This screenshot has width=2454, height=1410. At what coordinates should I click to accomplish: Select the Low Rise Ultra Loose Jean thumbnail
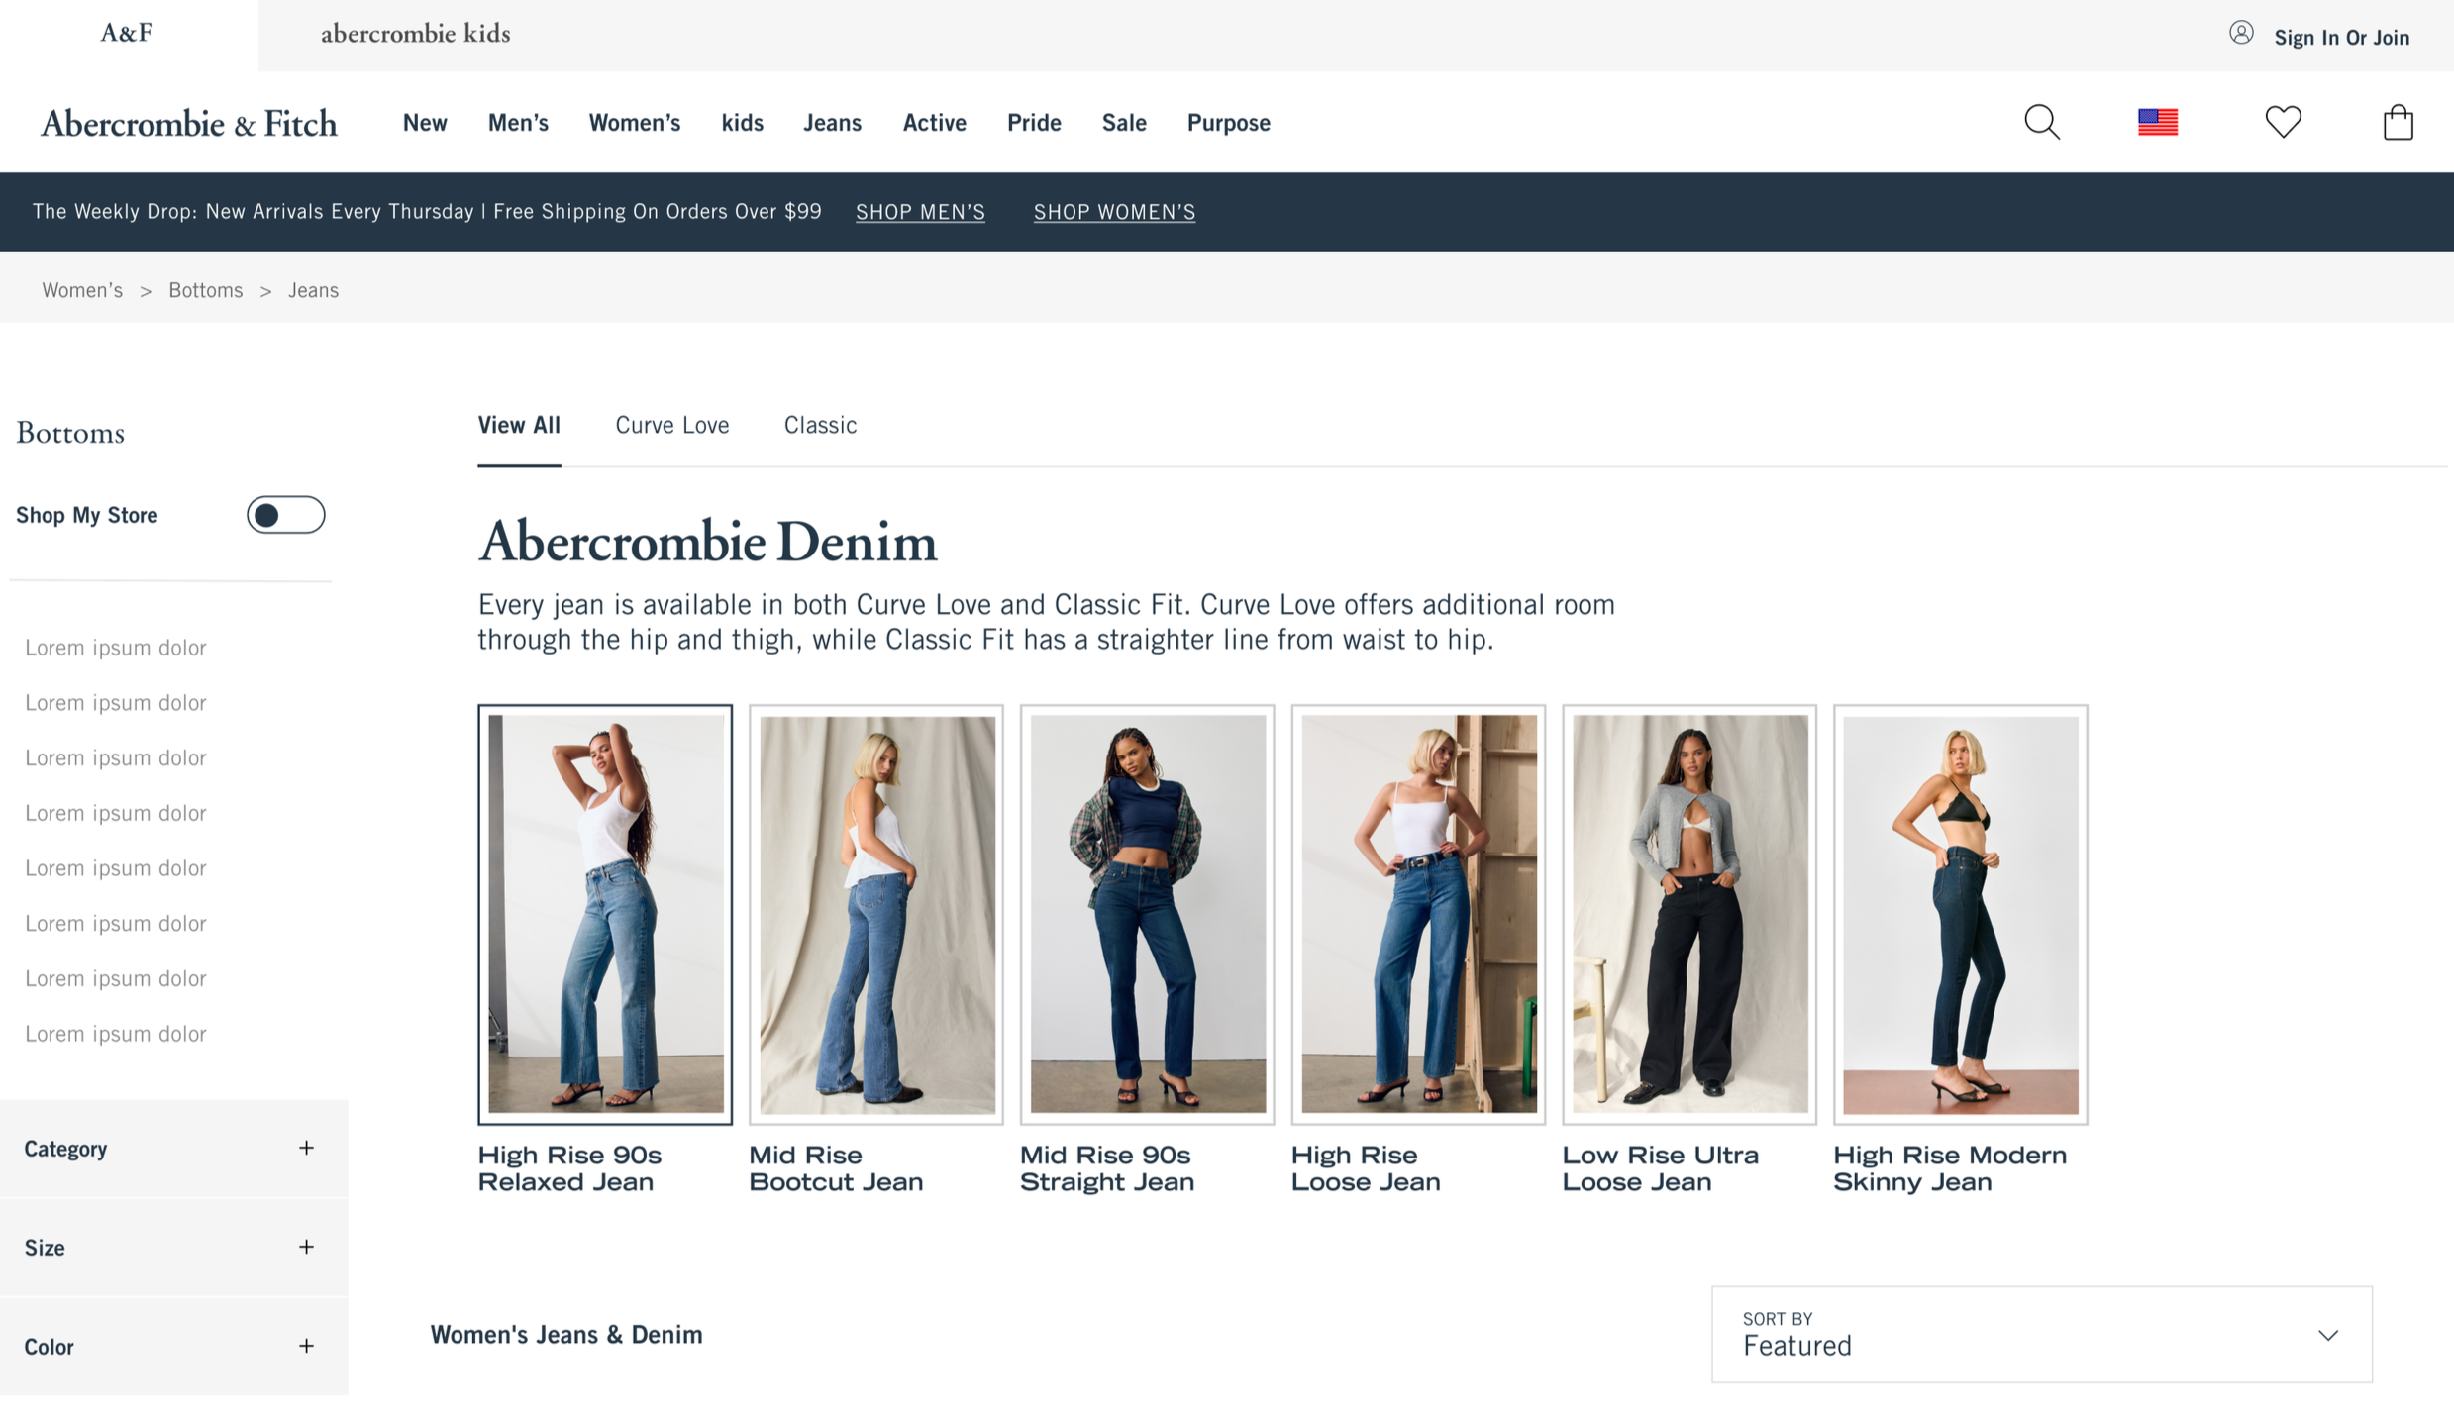1688,914
